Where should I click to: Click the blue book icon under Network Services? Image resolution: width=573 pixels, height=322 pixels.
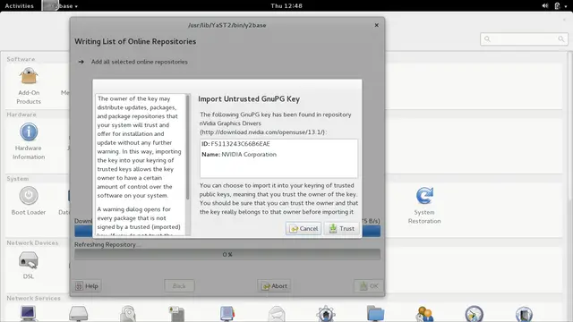[x=227, y=314]
